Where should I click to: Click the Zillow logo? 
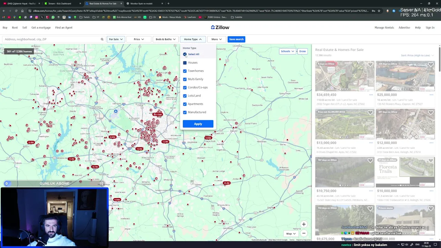point(220,27)
